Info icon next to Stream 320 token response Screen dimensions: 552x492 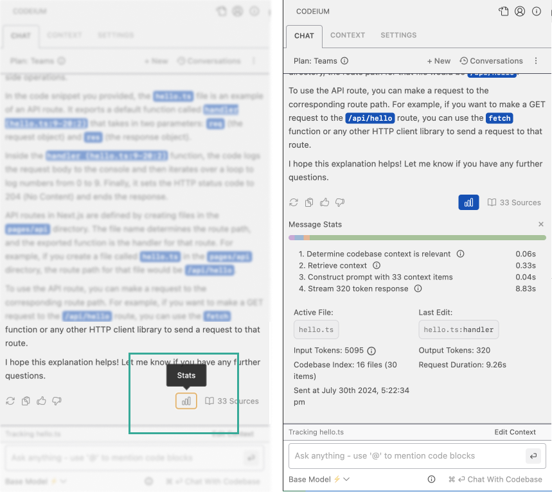[418, 288]
